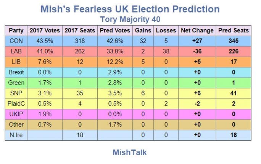The image size is (261, 164).
Task: Click the Pred Seats column header
Action: click(234, 30)
